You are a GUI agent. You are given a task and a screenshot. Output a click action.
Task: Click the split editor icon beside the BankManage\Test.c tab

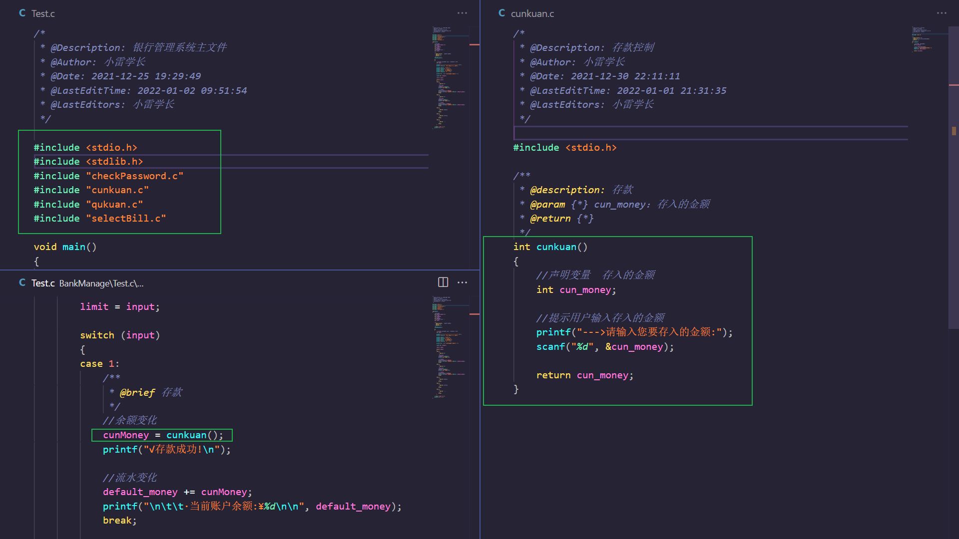[443, 282]
